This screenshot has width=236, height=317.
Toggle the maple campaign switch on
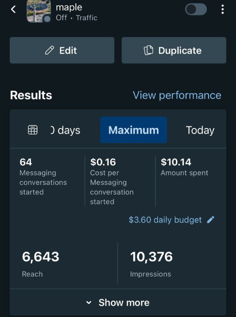pos(196,10)
